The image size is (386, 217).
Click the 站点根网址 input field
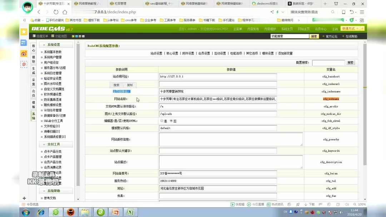218,76
